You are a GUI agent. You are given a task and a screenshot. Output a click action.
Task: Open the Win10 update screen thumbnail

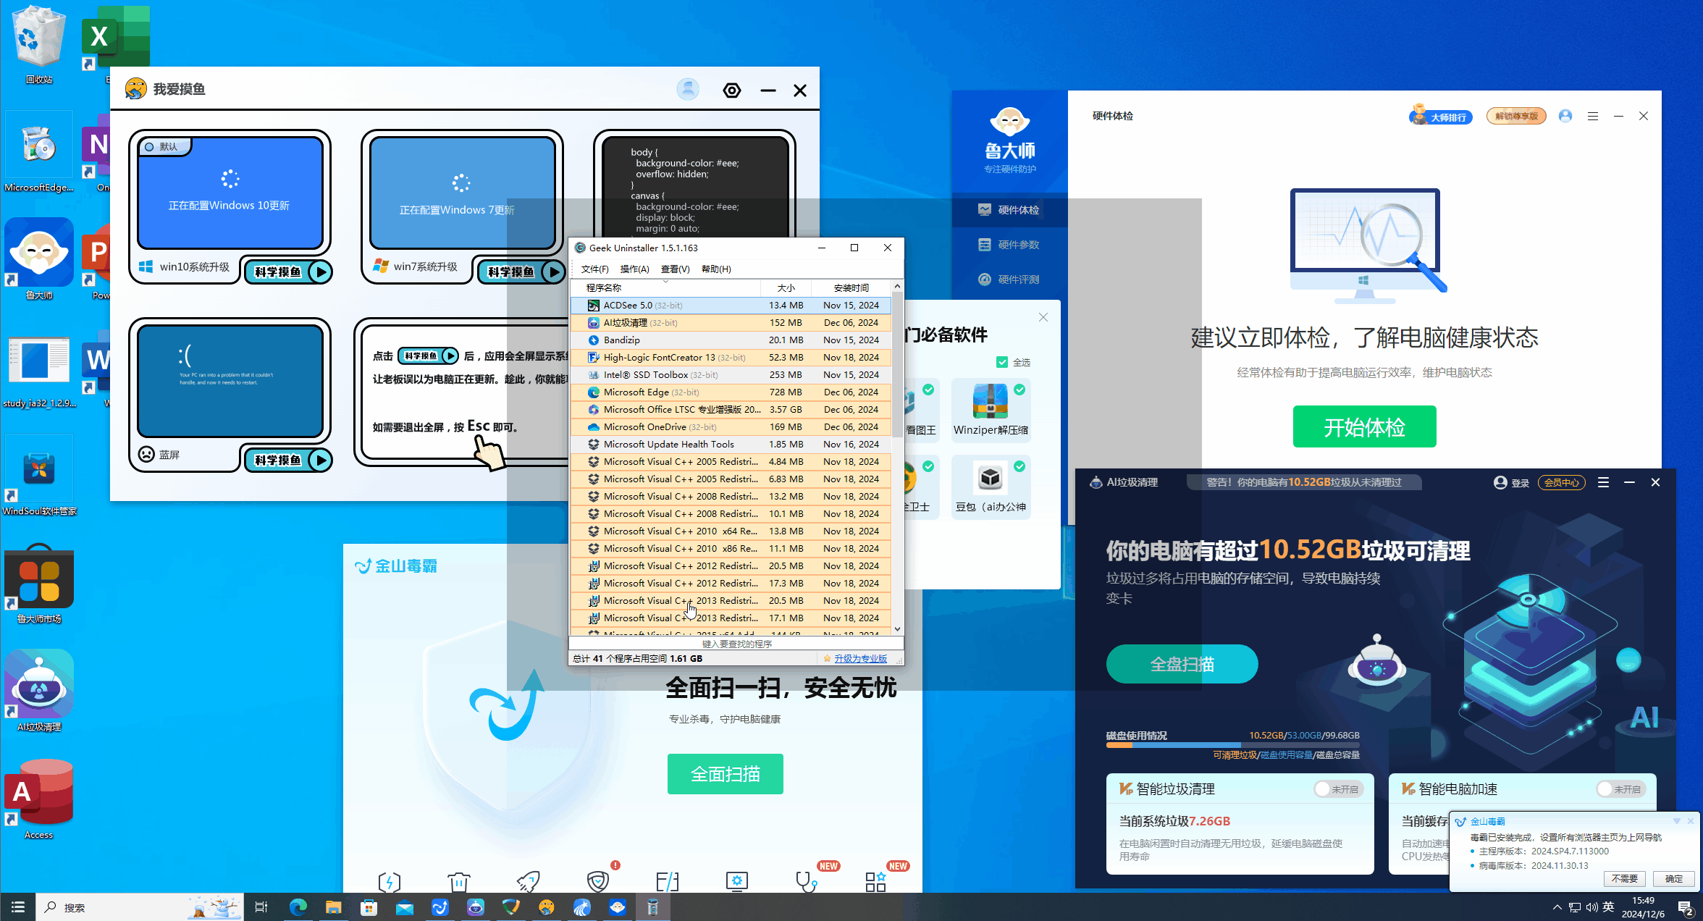click(x=230, y=193)
